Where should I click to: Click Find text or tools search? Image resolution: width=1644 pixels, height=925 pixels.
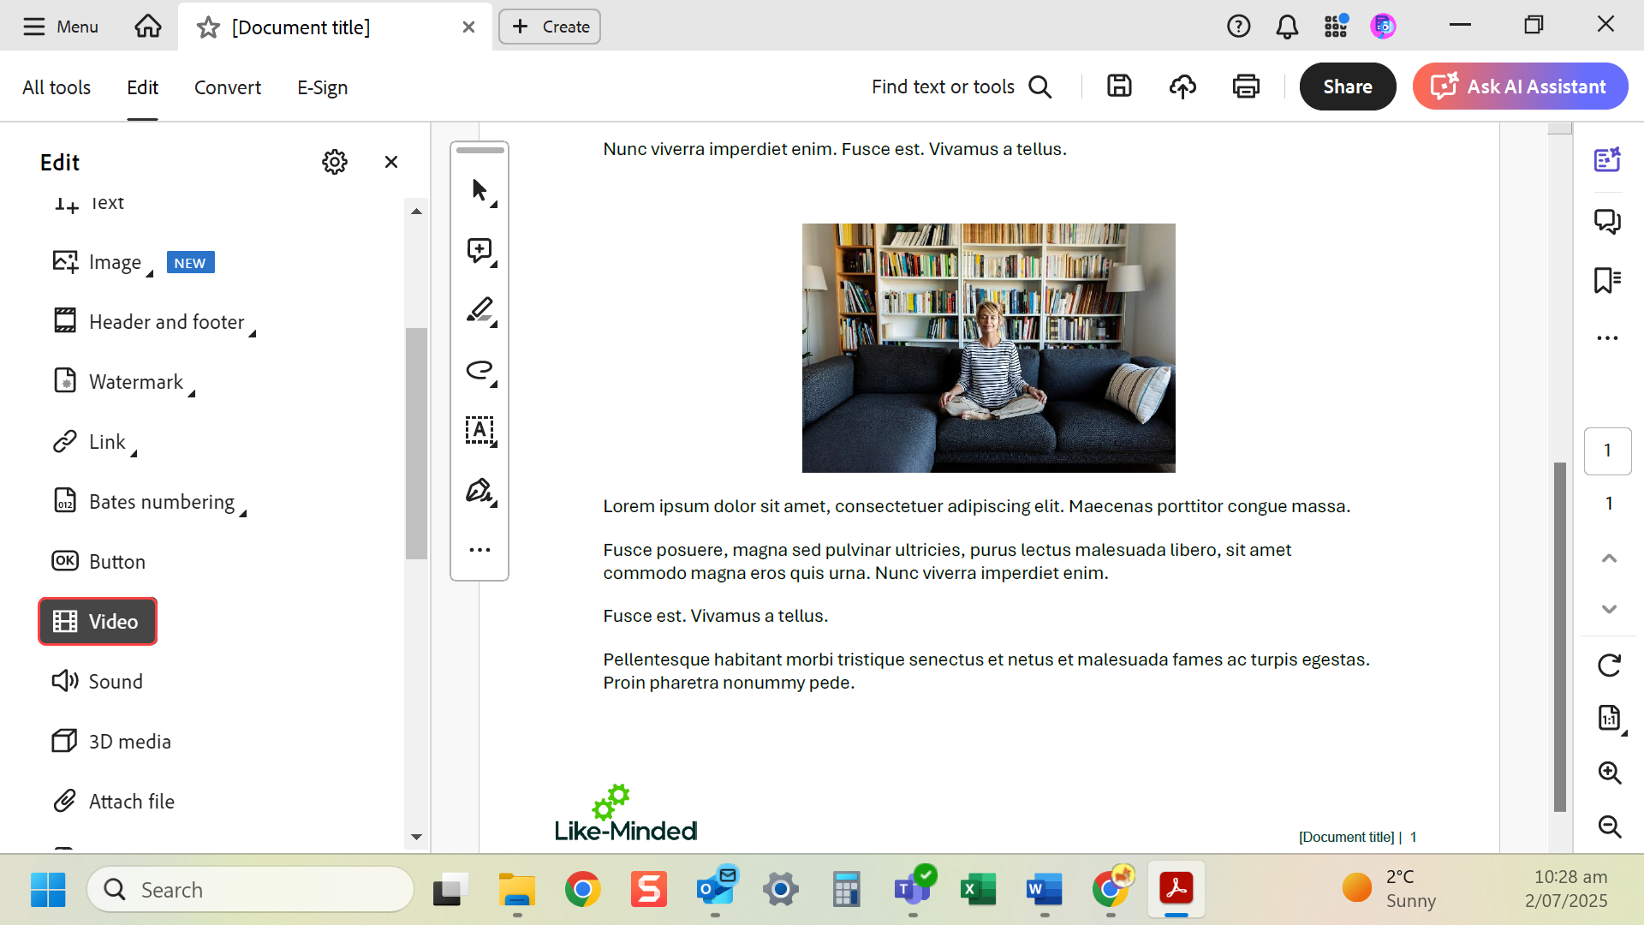point(962,87)
